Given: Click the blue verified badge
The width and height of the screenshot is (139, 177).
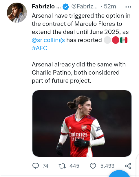Looking at the screenshot, I should point(66,7).
